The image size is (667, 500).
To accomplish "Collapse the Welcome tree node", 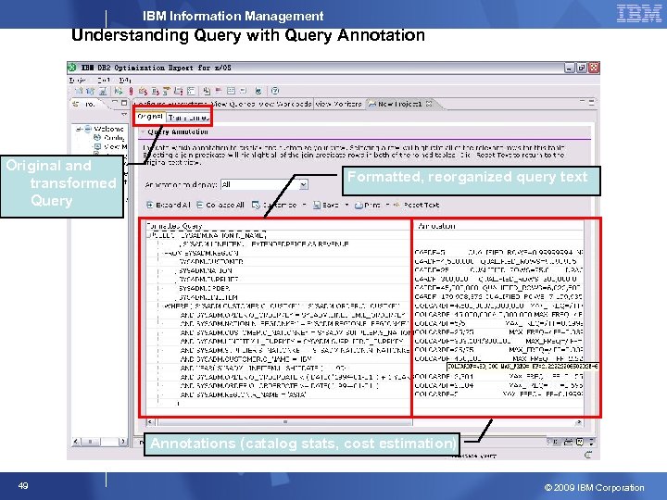I will point(79,129).
